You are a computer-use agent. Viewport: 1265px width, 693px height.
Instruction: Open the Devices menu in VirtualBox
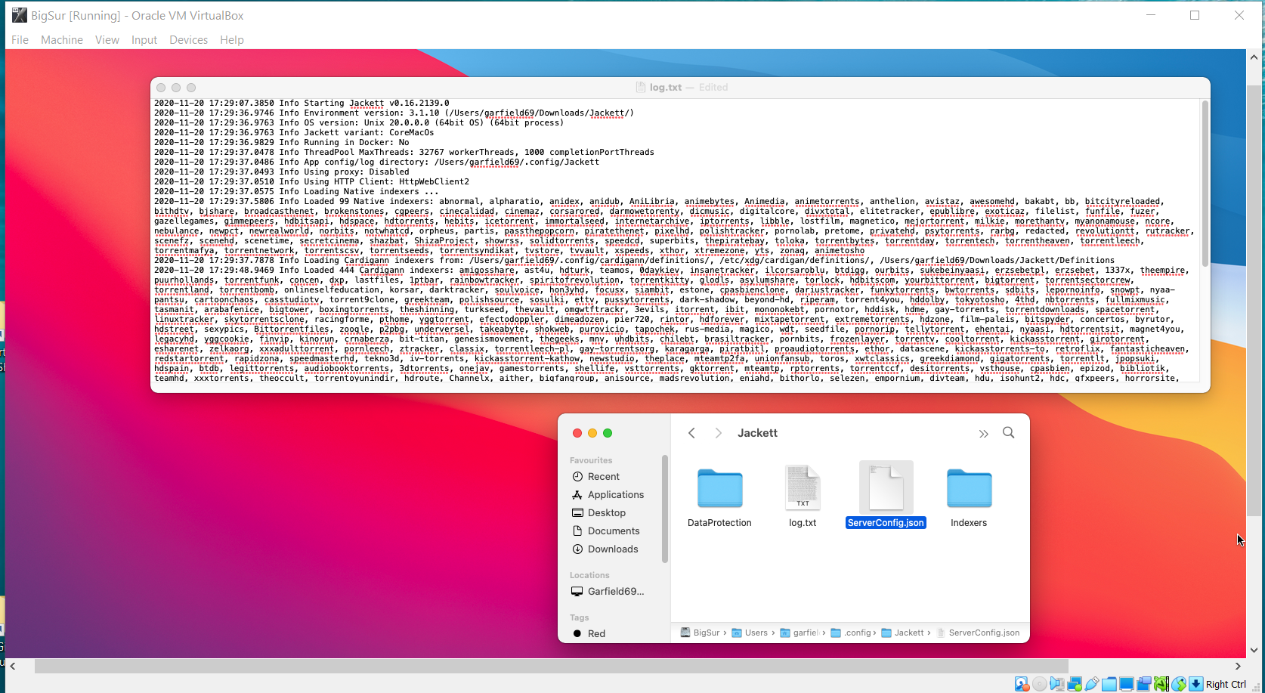[x=188, y=39]
